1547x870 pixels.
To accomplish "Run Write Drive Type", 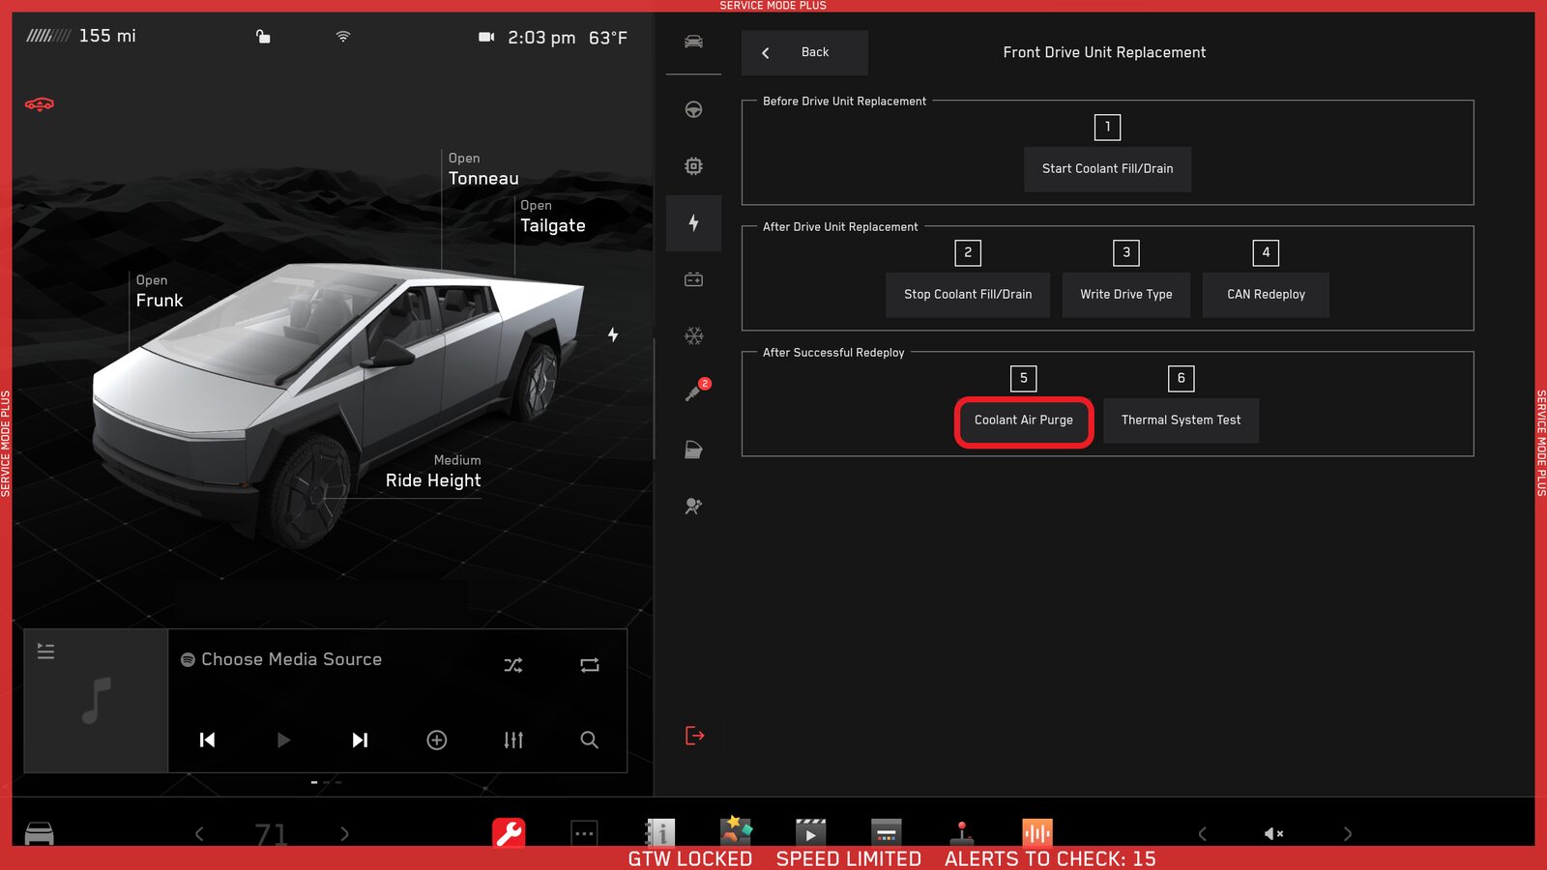I will 1126,295.
